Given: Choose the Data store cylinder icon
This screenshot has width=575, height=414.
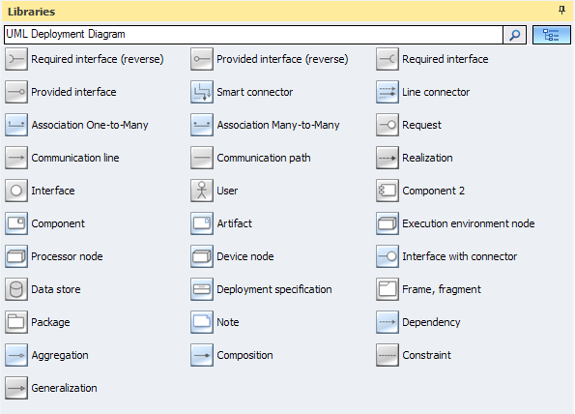Looking at the screenshot, I should tap(16, 289).
